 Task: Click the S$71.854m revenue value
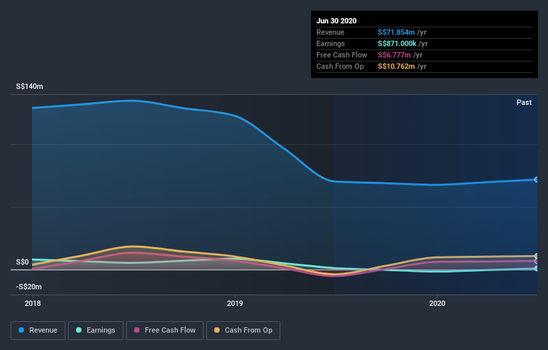point(396,32)
